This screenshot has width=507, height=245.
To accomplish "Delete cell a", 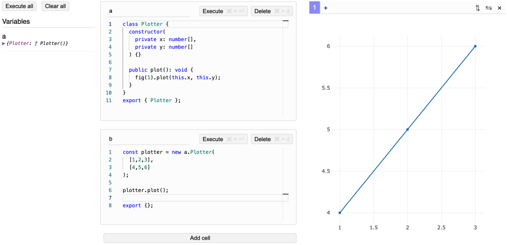I will point(272,11).
